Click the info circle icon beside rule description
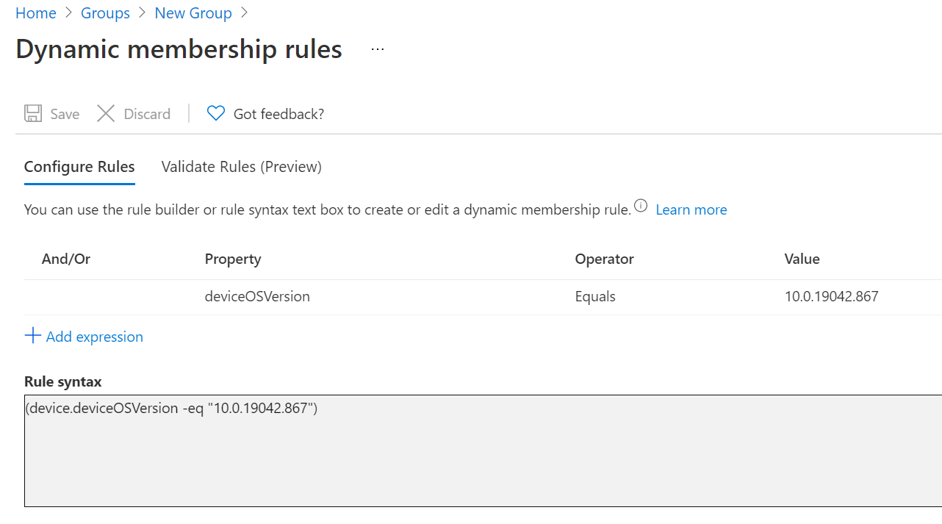 (x=641, y=206)
